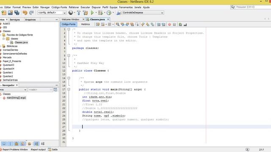The image size is (271, 152).
Task: Collapse the classes package tree node
Action: (3, 38)
